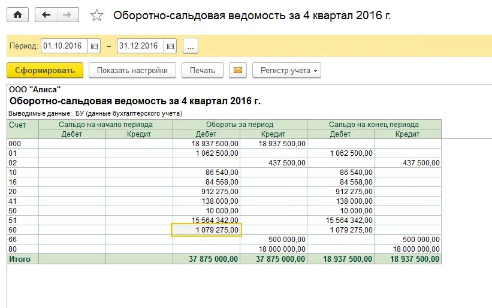Viewport: 492px width, 308px height.
Task: Click credit turnover 18 000 000,00 for account 80
Action: click(273, 249)
